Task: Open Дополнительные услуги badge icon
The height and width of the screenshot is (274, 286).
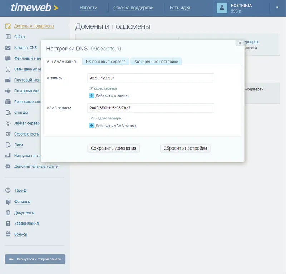Action: (8, 166)
